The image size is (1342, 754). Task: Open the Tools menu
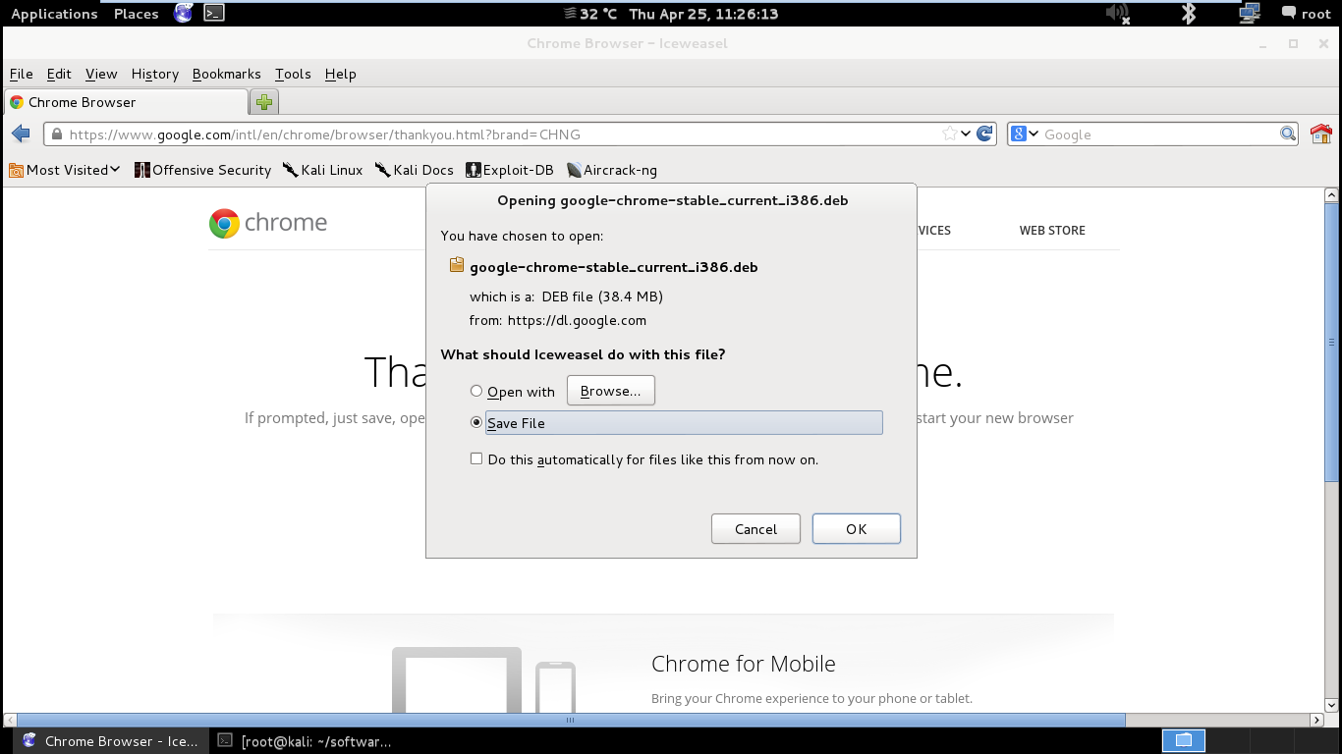(x=293, y=74)
